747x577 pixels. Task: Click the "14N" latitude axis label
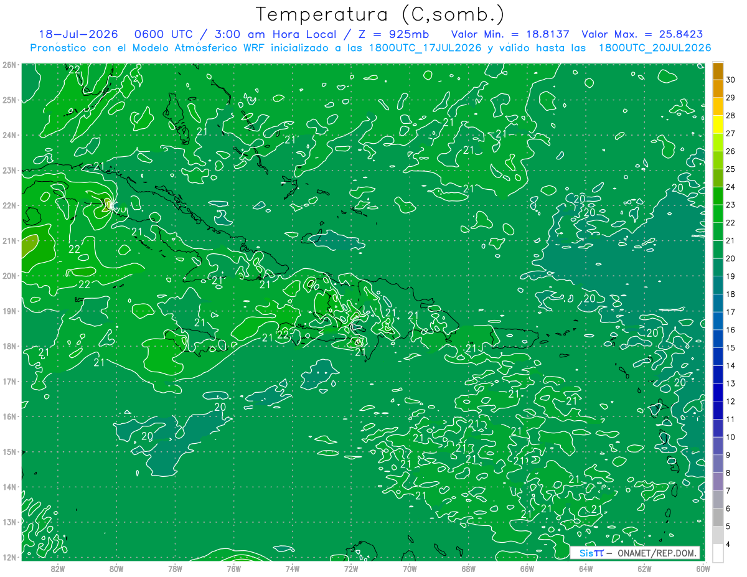(9, 487)
